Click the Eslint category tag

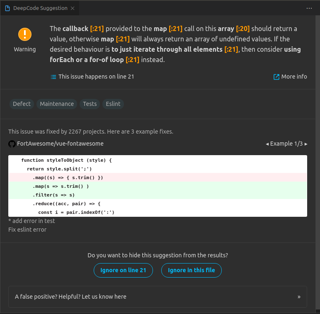[x=113, y=104]
